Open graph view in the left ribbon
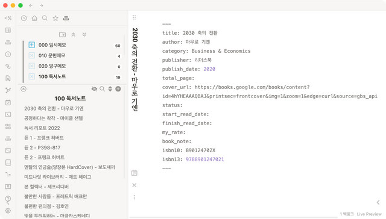 [x=8, y=90]
